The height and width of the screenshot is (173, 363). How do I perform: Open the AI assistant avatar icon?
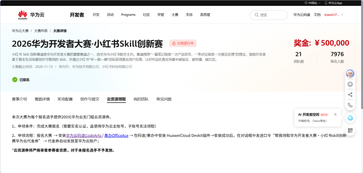(x=350, y=74)
